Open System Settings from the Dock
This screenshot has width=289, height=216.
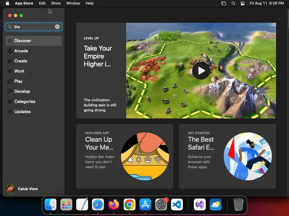click(161, 204)
